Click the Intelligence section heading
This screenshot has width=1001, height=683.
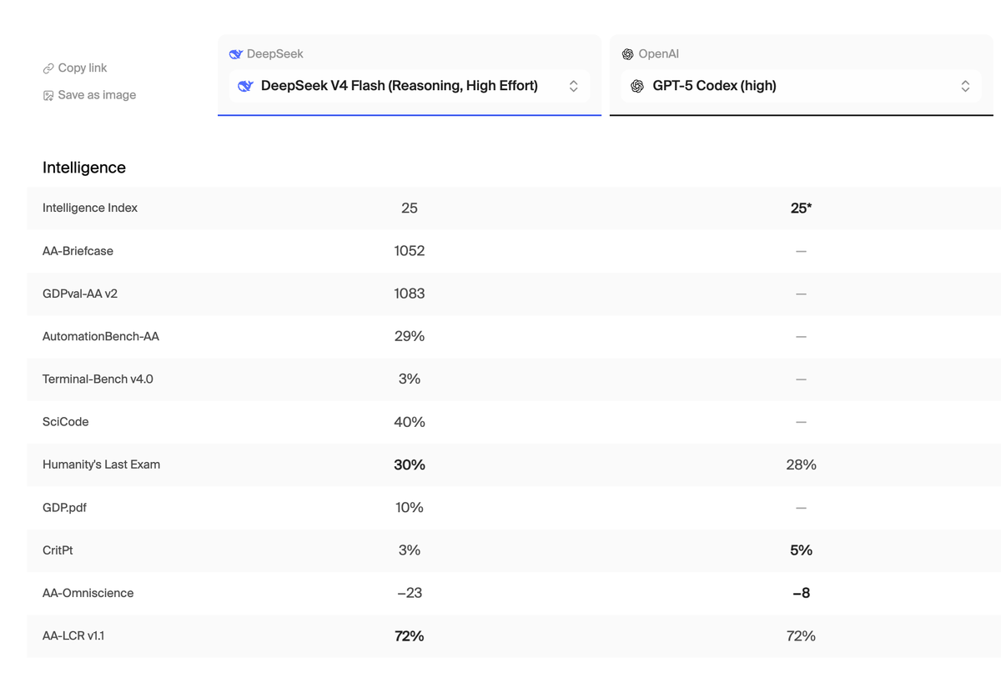[84, 168]
